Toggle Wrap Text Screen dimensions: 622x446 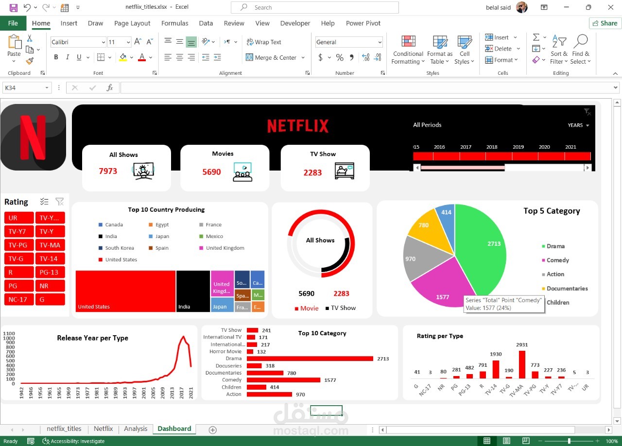[x=264, y=42]
